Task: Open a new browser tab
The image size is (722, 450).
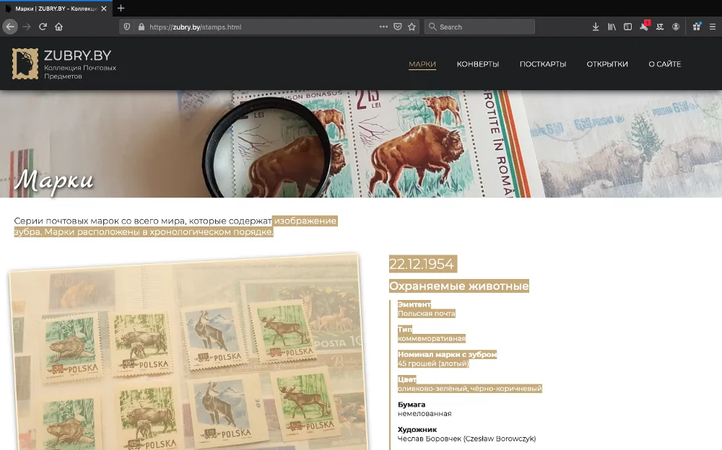Action: (x=121, y=8)
